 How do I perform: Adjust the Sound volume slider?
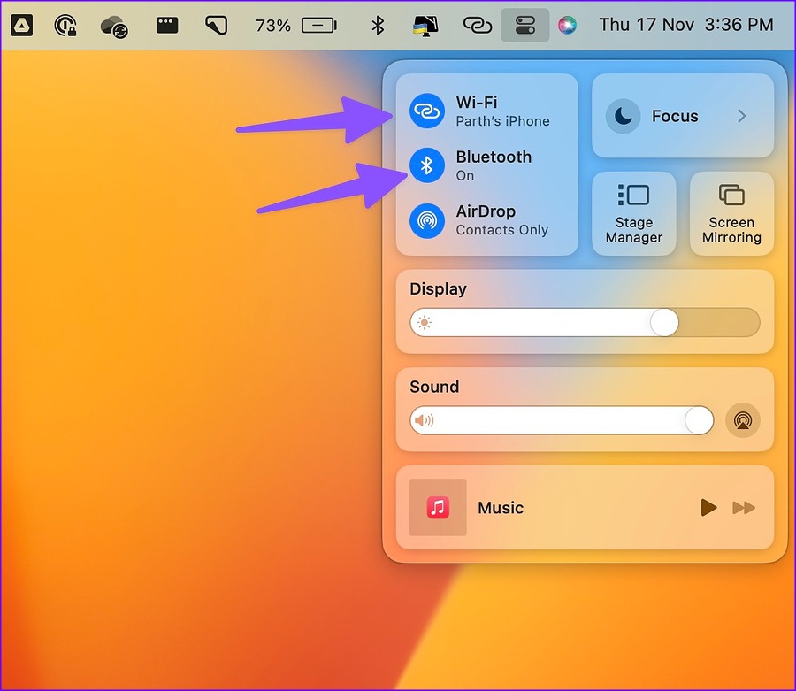pyautogui.click(x=562, y=420)
